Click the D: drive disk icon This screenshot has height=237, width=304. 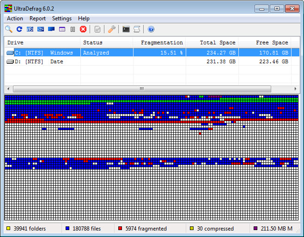[10, 61]
